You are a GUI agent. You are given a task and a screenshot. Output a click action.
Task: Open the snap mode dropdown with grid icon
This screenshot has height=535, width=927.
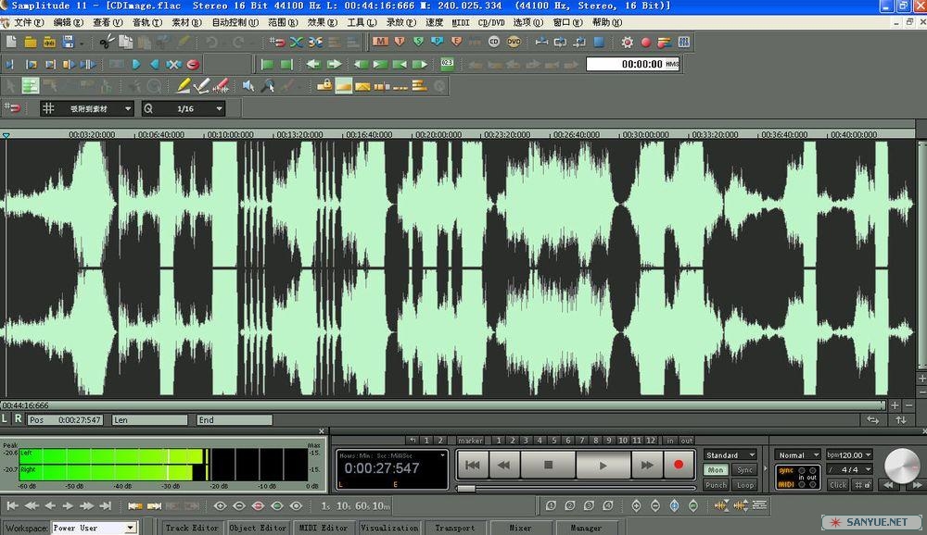pyautogui.click(x=87, y=108)
